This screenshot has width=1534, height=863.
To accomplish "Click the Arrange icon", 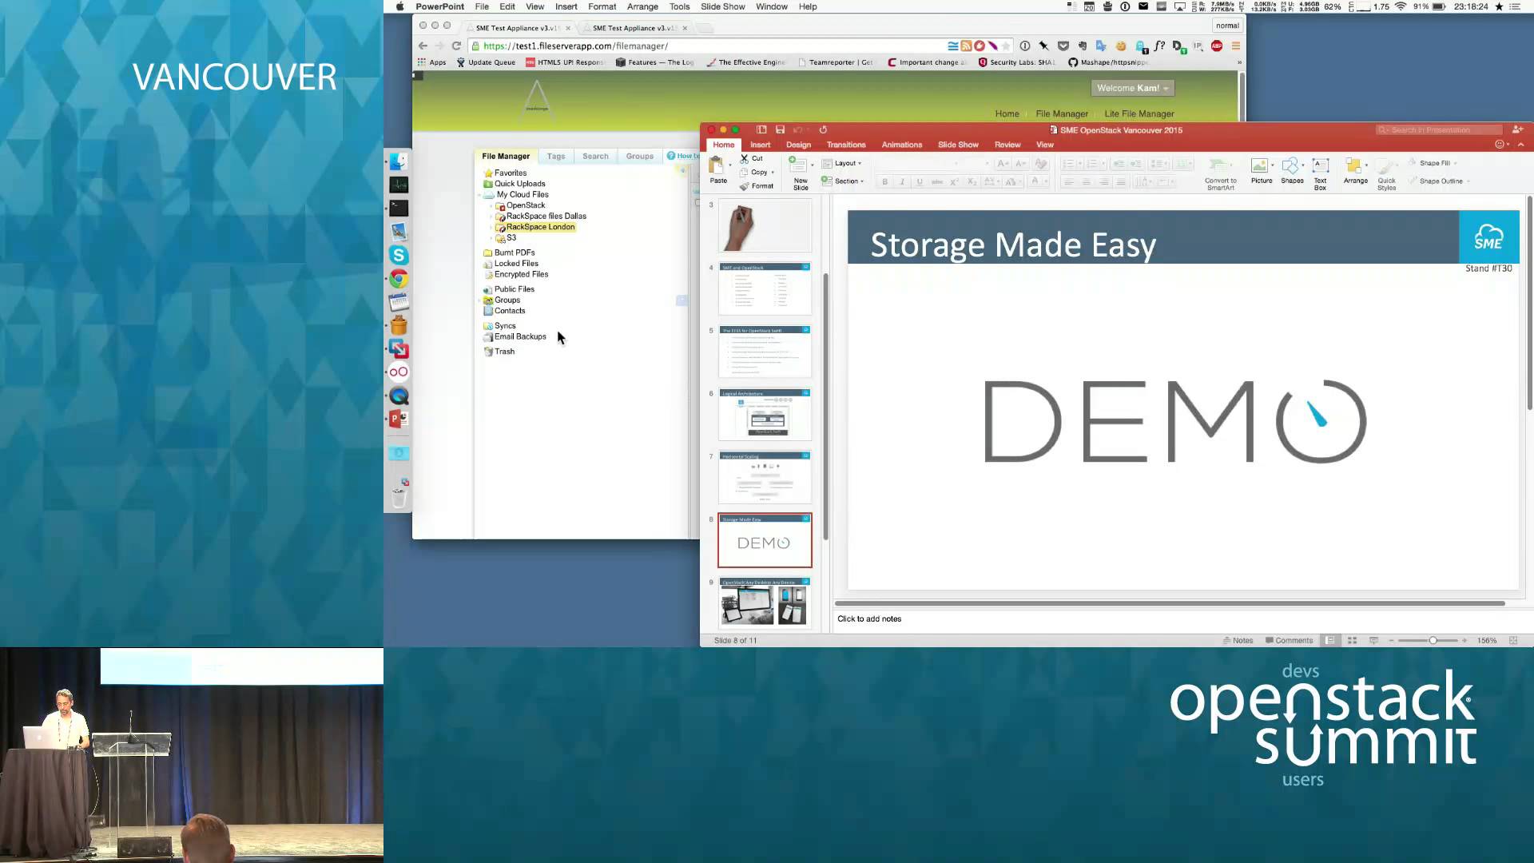I will (1353, 165).
